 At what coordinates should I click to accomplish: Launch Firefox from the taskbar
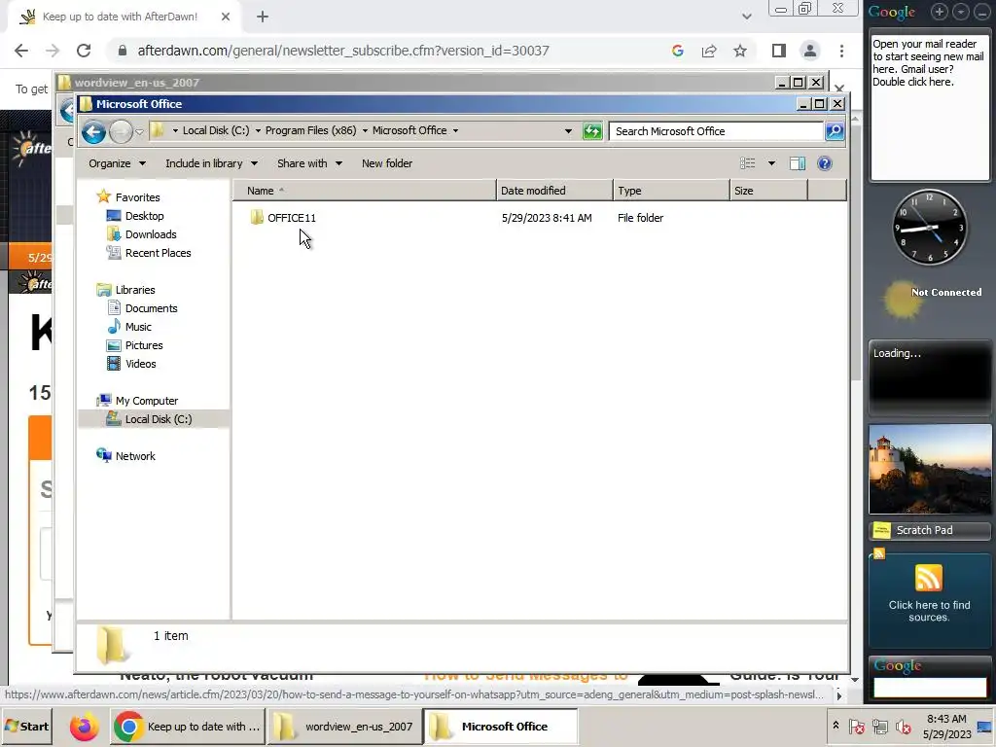(x=84, y=727)
